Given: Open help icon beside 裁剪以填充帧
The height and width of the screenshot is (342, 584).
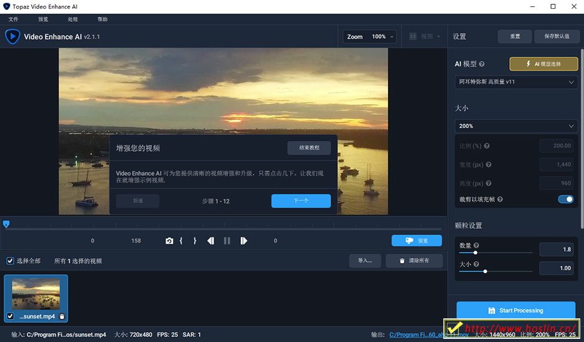Looking at the screenshot, I should (500, 199).
